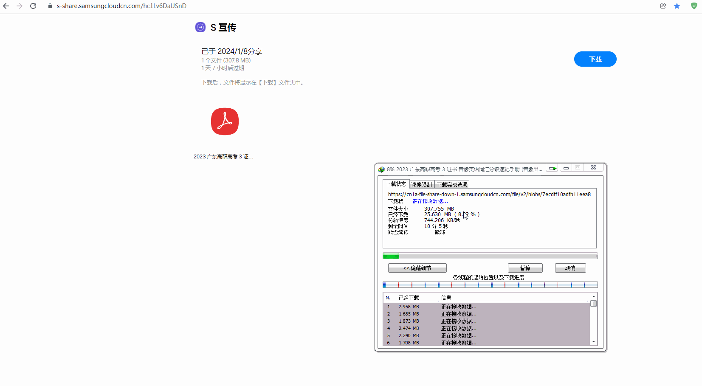This screenshot has height=386, width=702.
Task: Click the padlock icon in the address bar
Action: 49,6
